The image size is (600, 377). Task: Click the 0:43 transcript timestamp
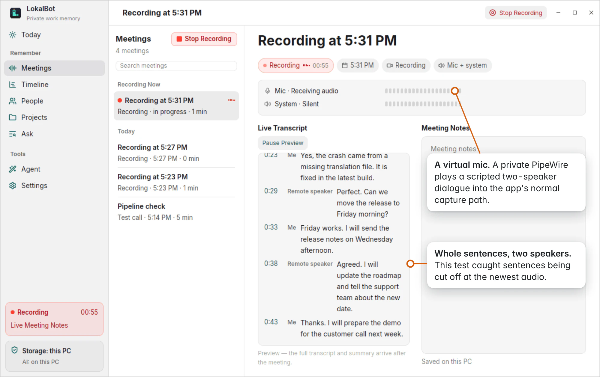coord(271,322)
